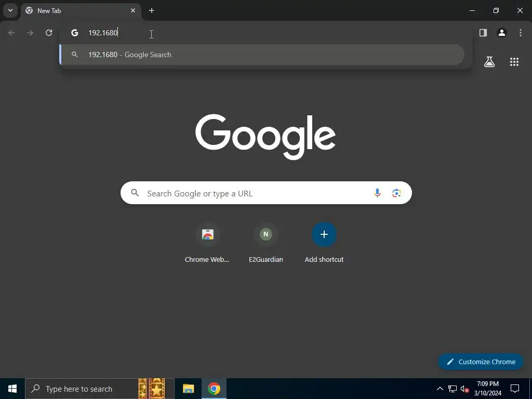This screenshot has width=532, height=399.
Task: Open Chrome's three-dot menu
Action: 521,33
